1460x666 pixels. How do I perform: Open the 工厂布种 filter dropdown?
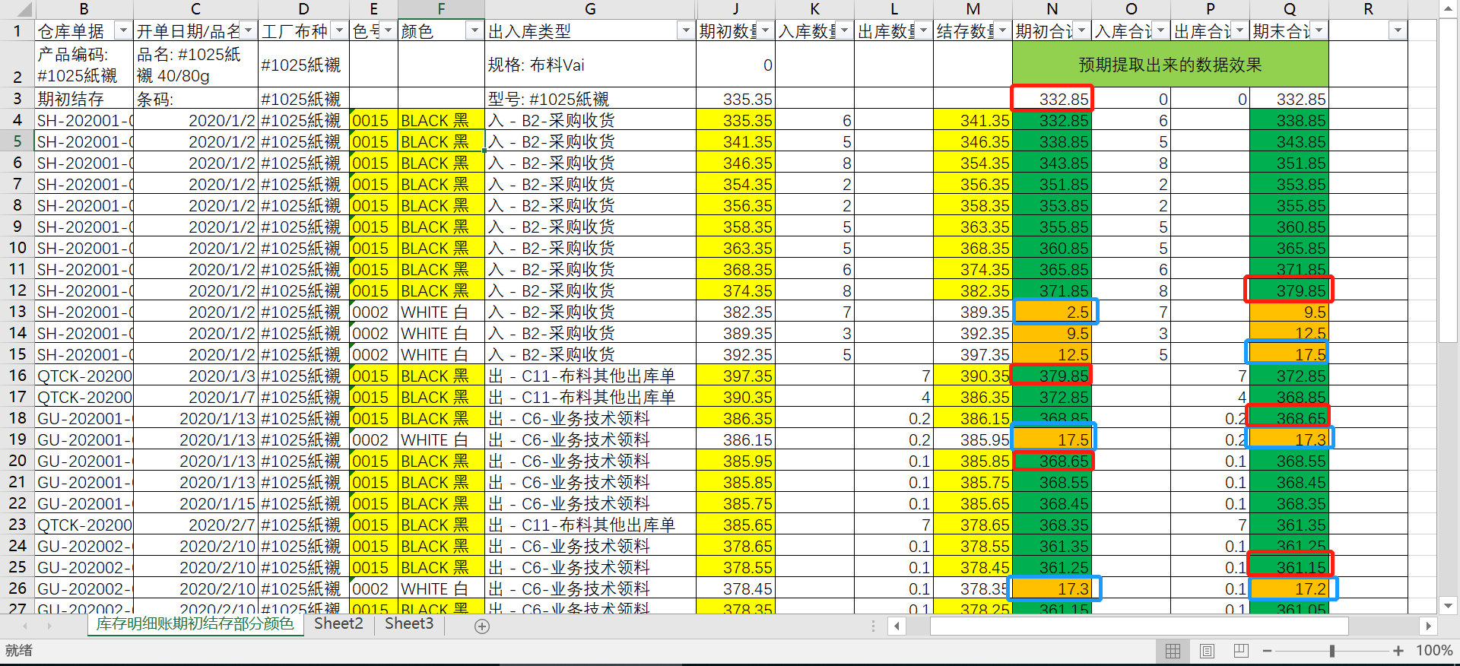click(x=339, y=31)
